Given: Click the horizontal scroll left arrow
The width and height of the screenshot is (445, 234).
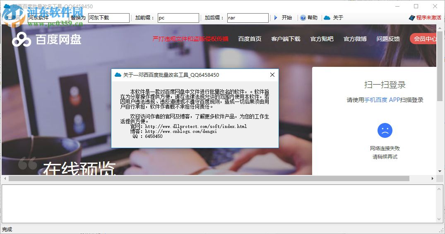Looking at the screenshot, I should click(x=5, y=179).
